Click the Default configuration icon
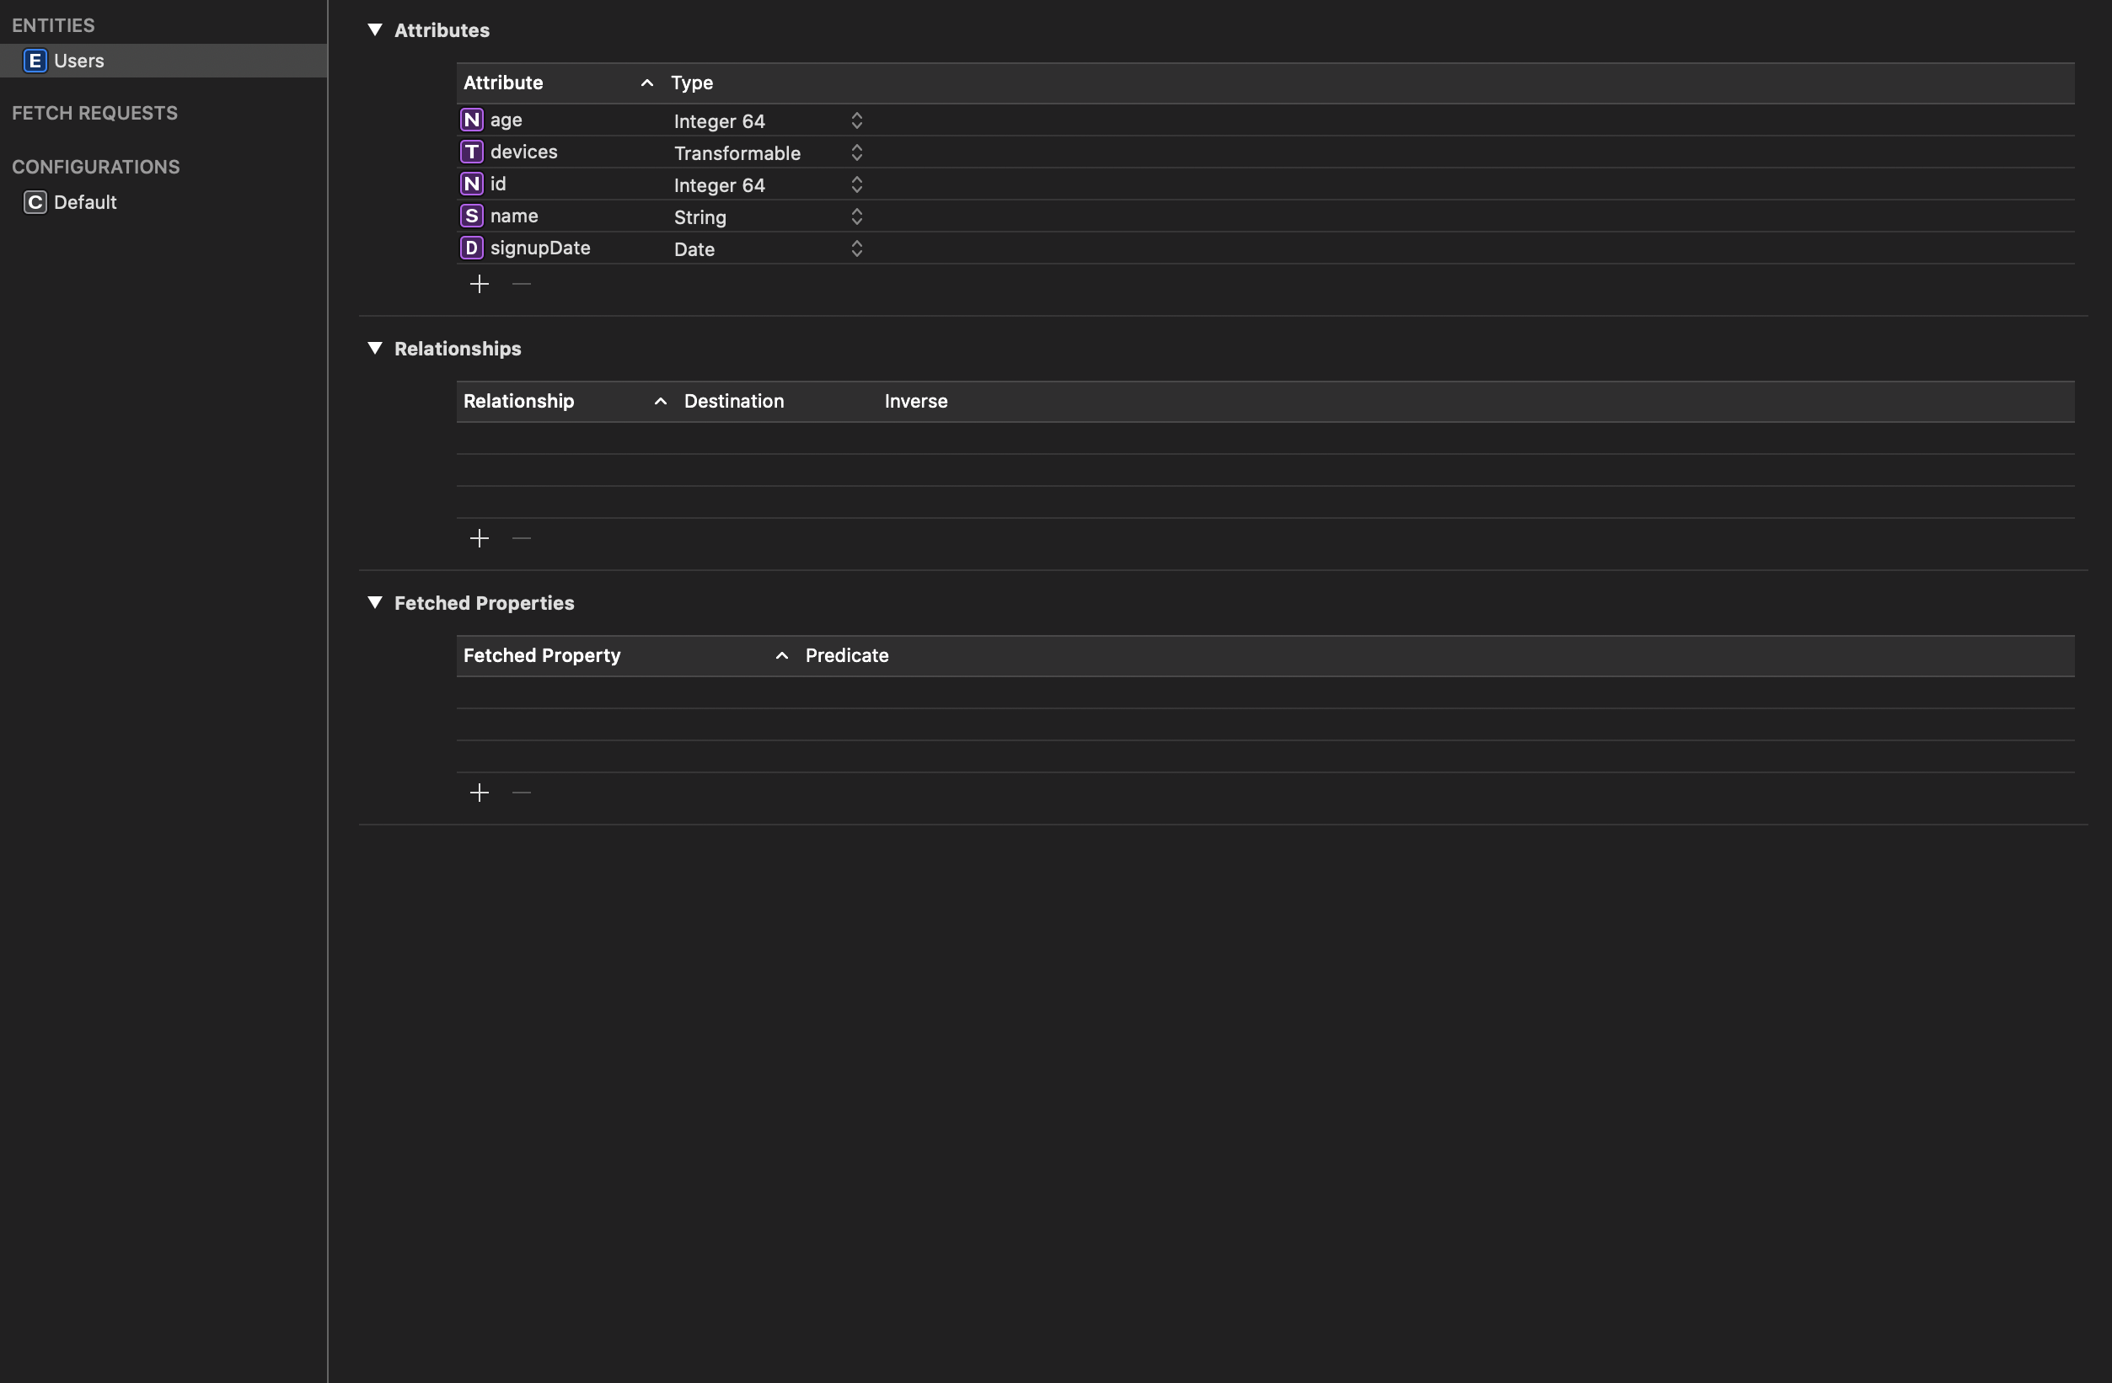 point(35,202)
